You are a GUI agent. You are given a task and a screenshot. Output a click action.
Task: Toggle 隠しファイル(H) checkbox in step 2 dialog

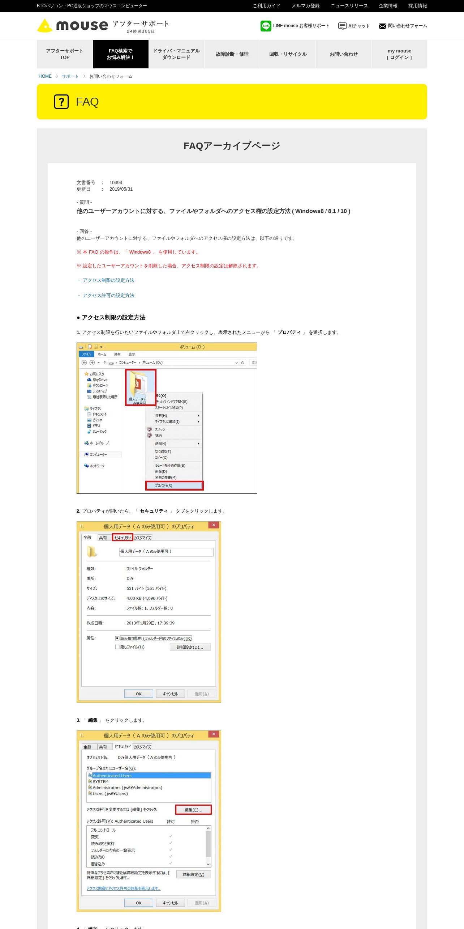pos(117,647)
